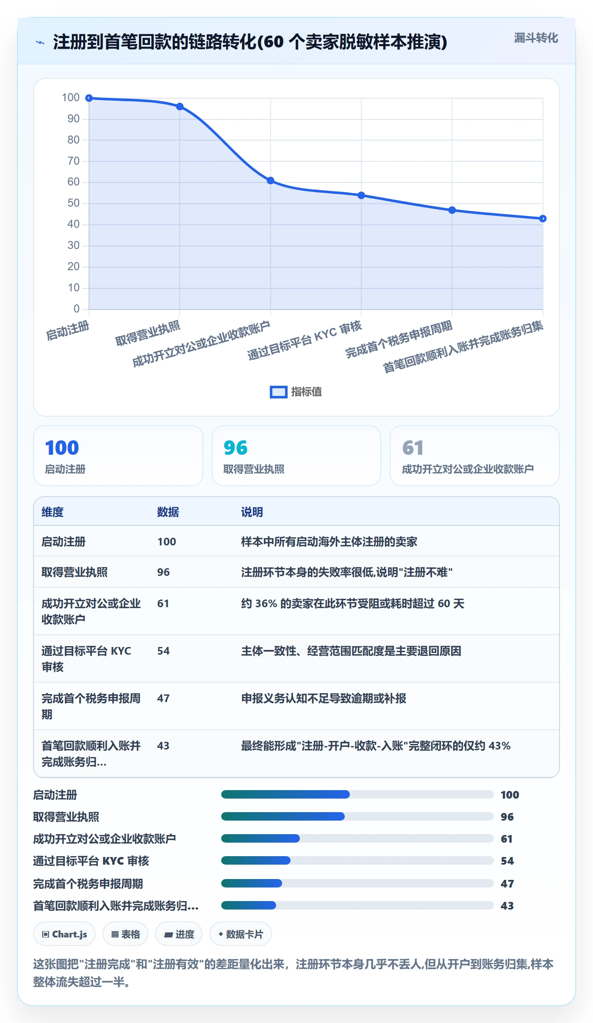593x1023 pixels.
Task: Click the tax filing data point at 47
Action: [x=452, y=210]
